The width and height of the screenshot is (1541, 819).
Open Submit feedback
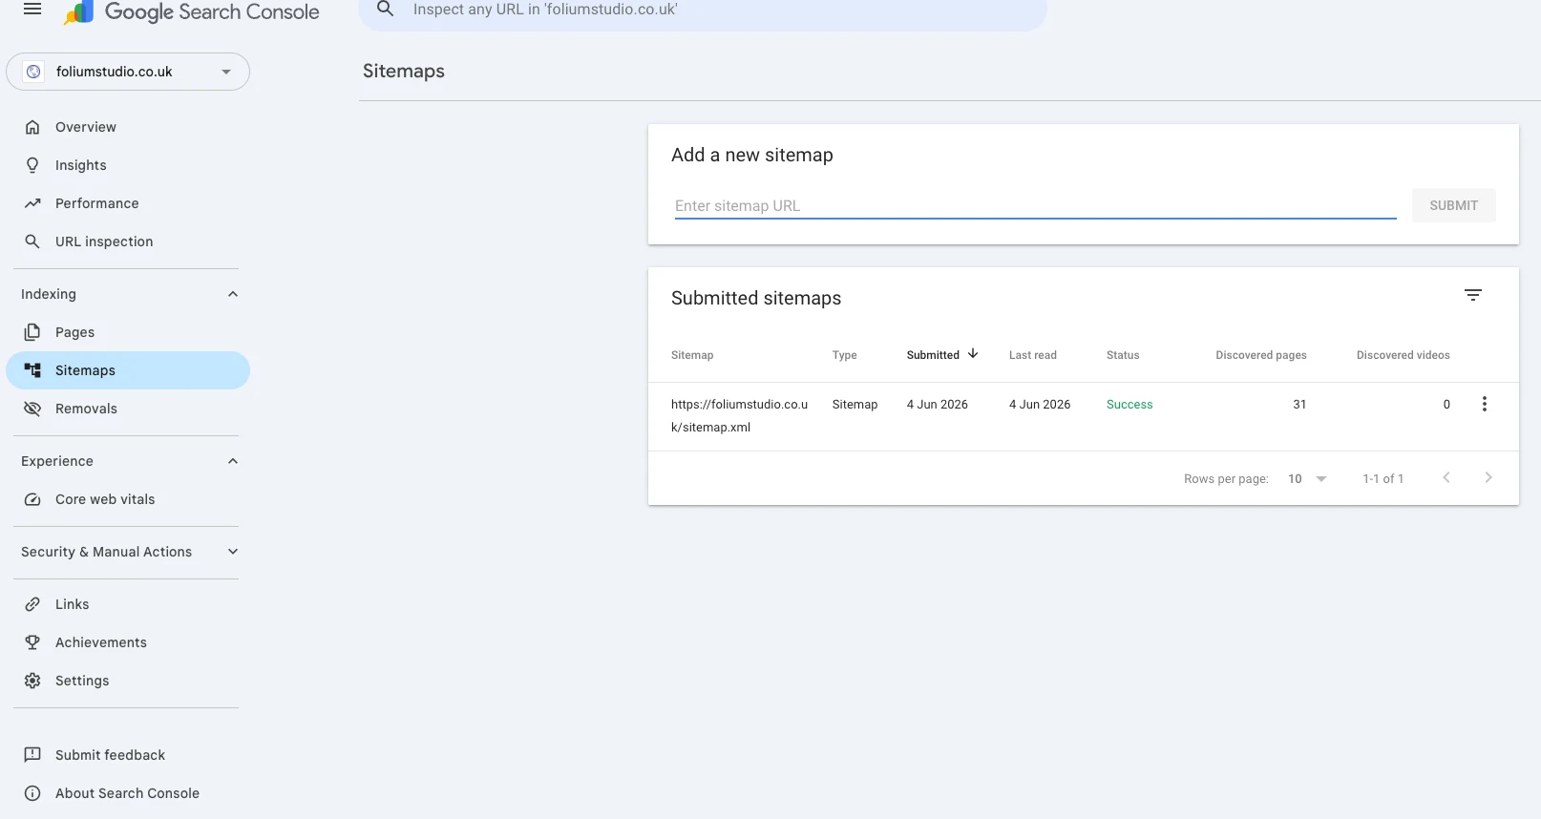128,755
